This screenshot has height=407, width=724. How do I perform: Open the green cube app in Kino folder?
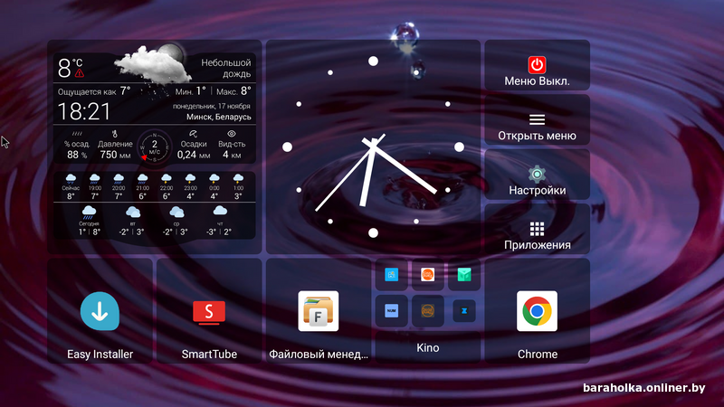[464, 275]
